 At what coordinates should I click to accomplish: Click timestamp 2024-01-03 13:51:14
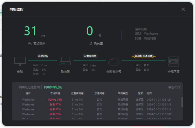click(x=159, y=109)
